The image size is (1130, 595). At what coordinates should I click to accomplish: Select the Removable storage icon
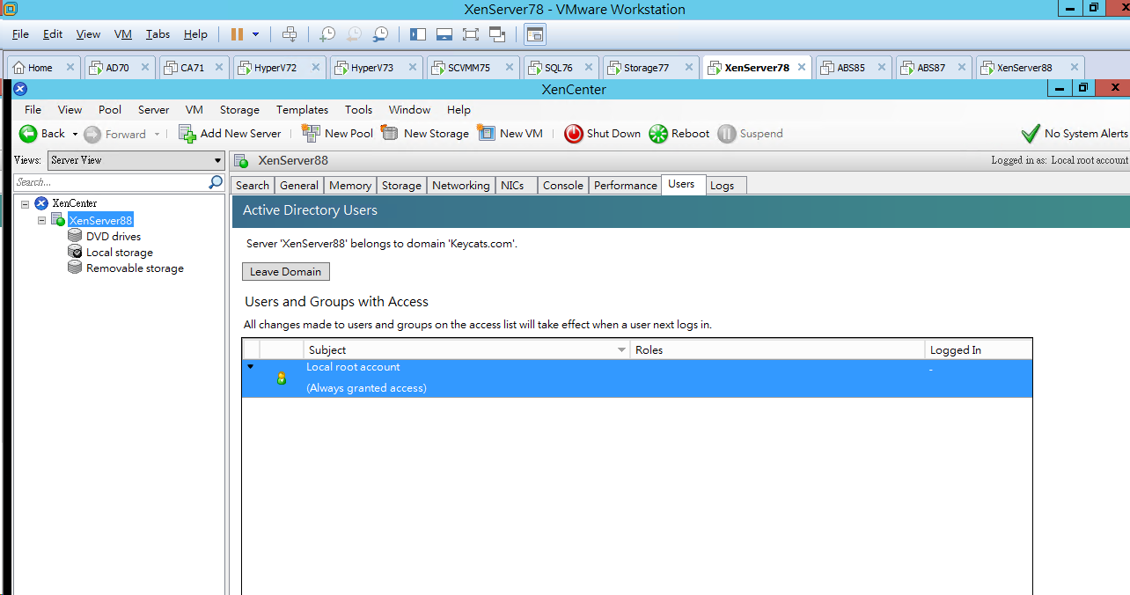(x=76, y=268)
